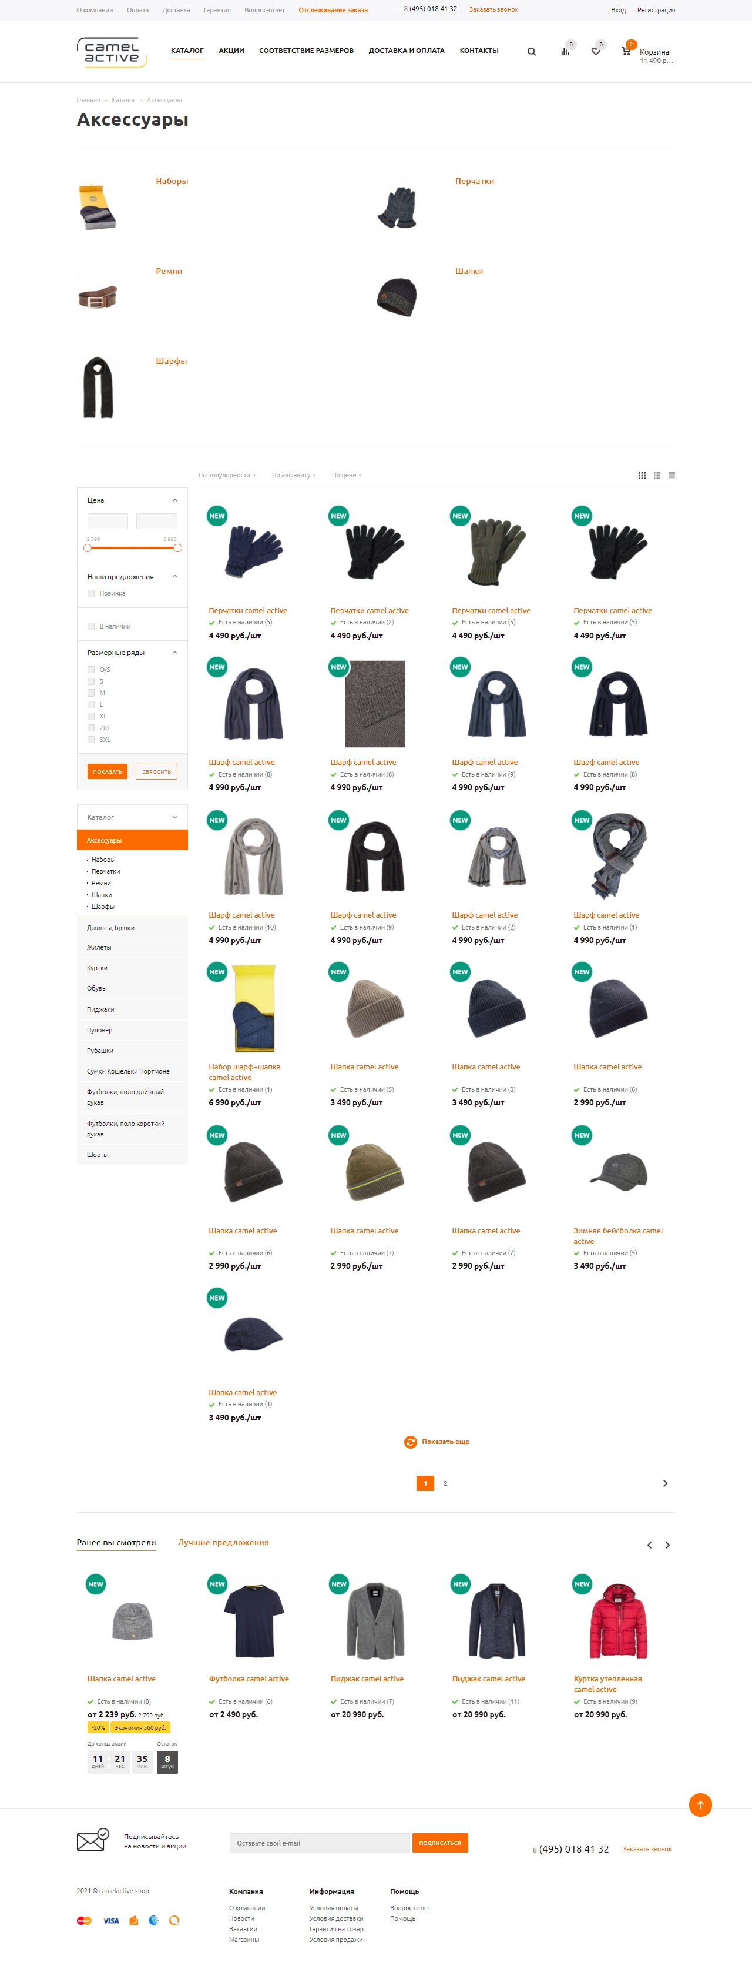Switch to tile grid view icon

pos(642,476)
